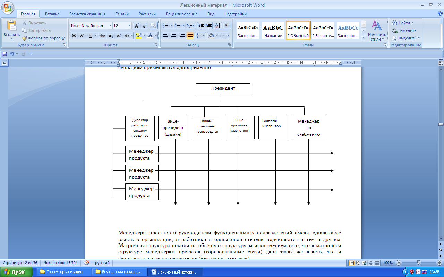
Task: Click Clear Formatting eraser icon
Action: click(154, 26)
